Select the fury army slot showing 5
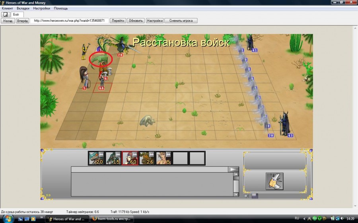 (163, 158)
